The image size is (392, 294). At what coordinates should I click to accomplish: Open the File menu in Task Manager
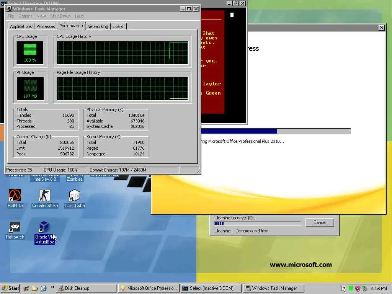click(11, 16)
